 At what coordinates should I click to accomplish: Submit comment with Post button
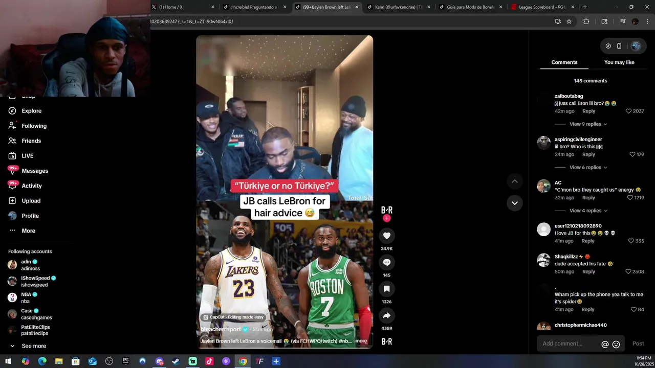tap(638, 343)
